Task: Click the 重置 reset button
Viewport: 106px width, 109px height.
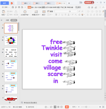Action: click(x=50, y=11)
